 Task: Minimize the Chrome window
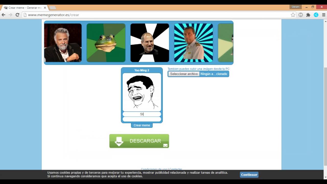tap(307, 7)
